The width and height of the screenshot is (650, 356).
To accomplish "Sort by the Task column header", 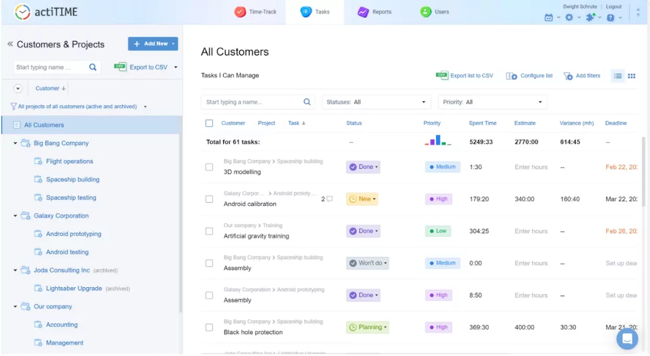I will [x=297, y=124].
